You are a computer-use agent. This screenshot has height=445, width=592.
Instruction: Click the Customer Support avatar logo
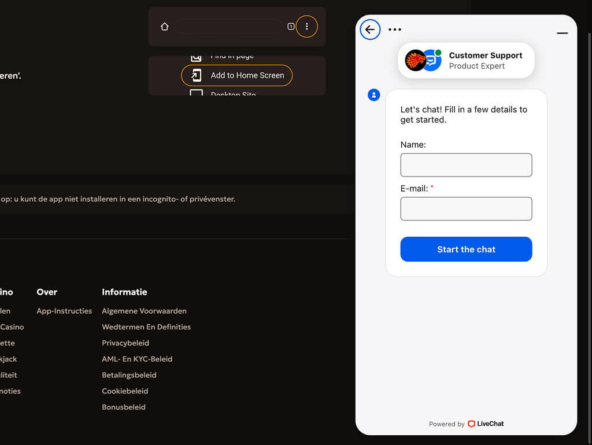423,60
